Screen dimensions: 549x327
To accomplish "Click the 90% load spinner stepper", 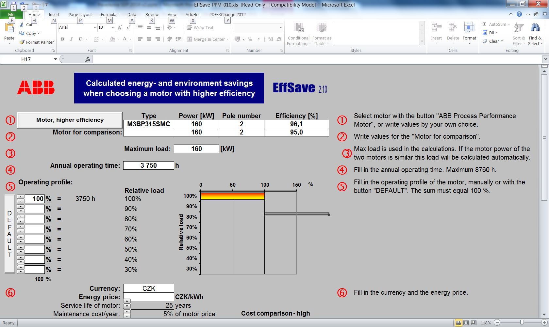I will pos(21,209).
